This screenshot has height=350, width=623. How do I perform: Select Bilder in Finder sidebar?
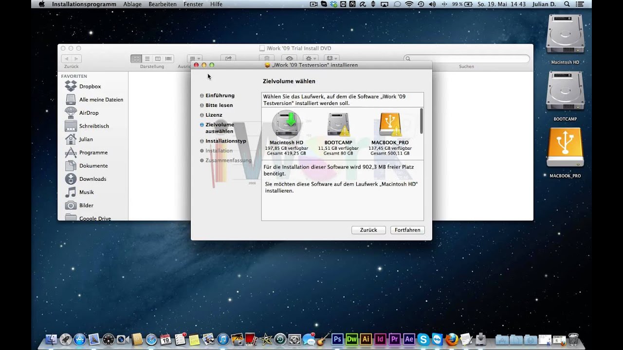[x=87, y=205]
